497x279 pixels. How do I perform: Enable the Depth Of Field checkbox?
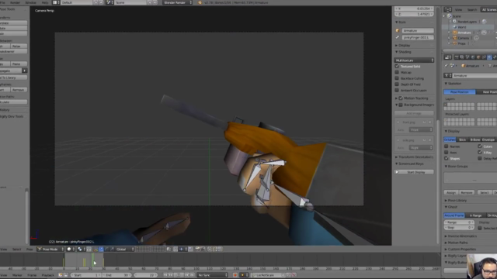[x=397, y=84]
